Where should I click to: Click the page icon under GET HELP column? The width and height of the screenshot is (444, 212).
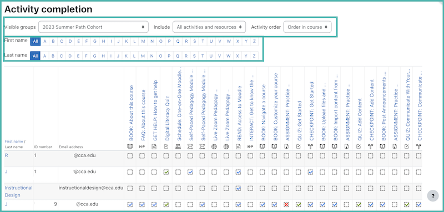coord(154,147)
